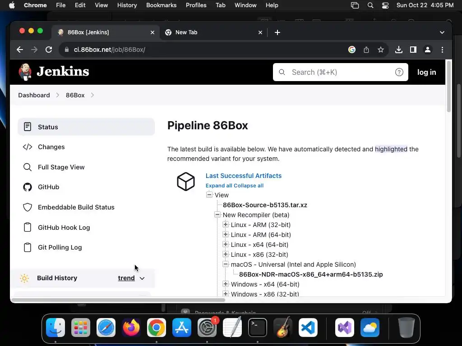Click the Google icon in address bar
462x346 pixels.
352,50
